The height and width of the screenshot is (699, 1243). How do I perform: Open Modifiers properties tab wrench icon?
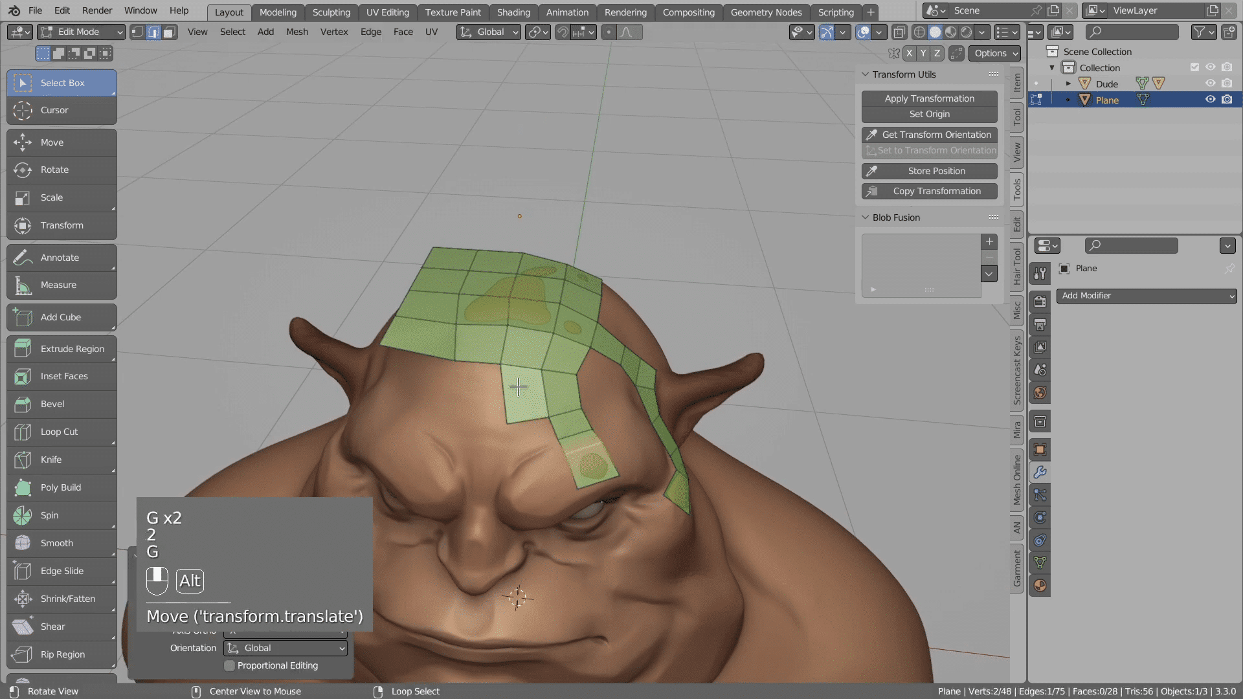pos(1040,472)
